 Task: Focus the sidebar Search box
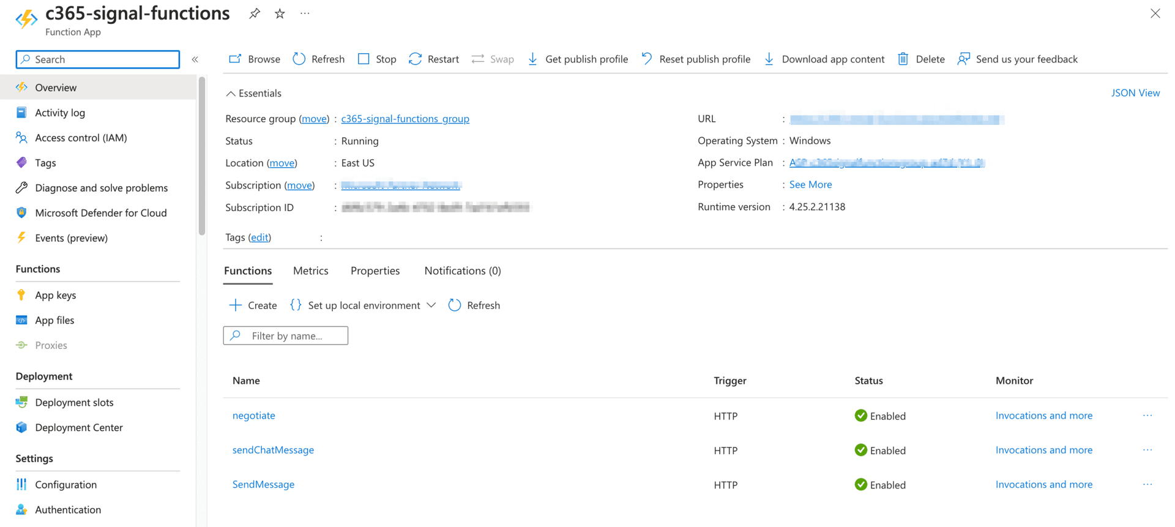98,59
